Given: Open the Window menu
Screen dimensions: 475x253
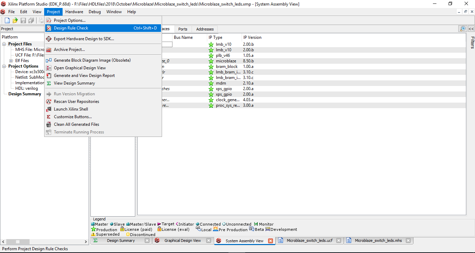Looking at the screenshot, I should [x=114, y=12].
